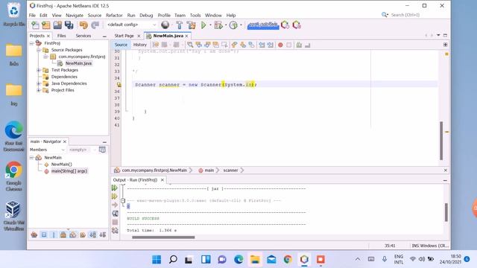Image resolution: width=477 pixels, height=268 pixels.
Task: Switch to the Start Page tab
Action: (124, 36)
